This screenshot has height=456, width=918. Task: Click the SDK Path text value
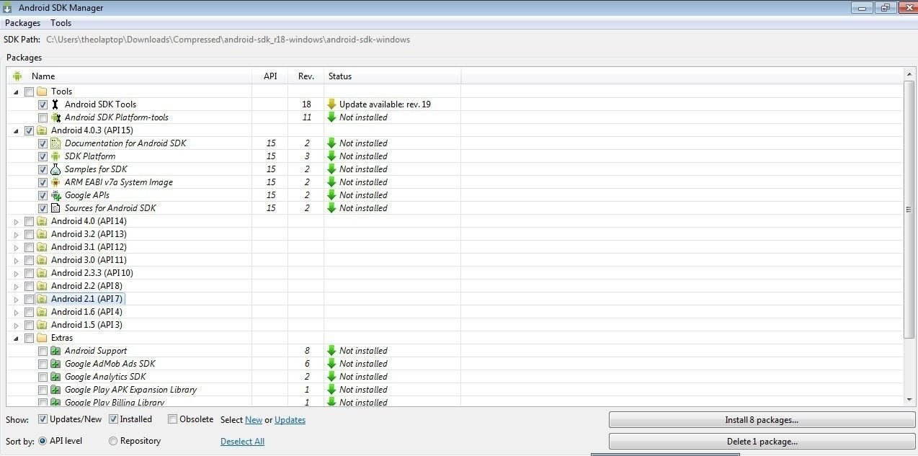228,40
